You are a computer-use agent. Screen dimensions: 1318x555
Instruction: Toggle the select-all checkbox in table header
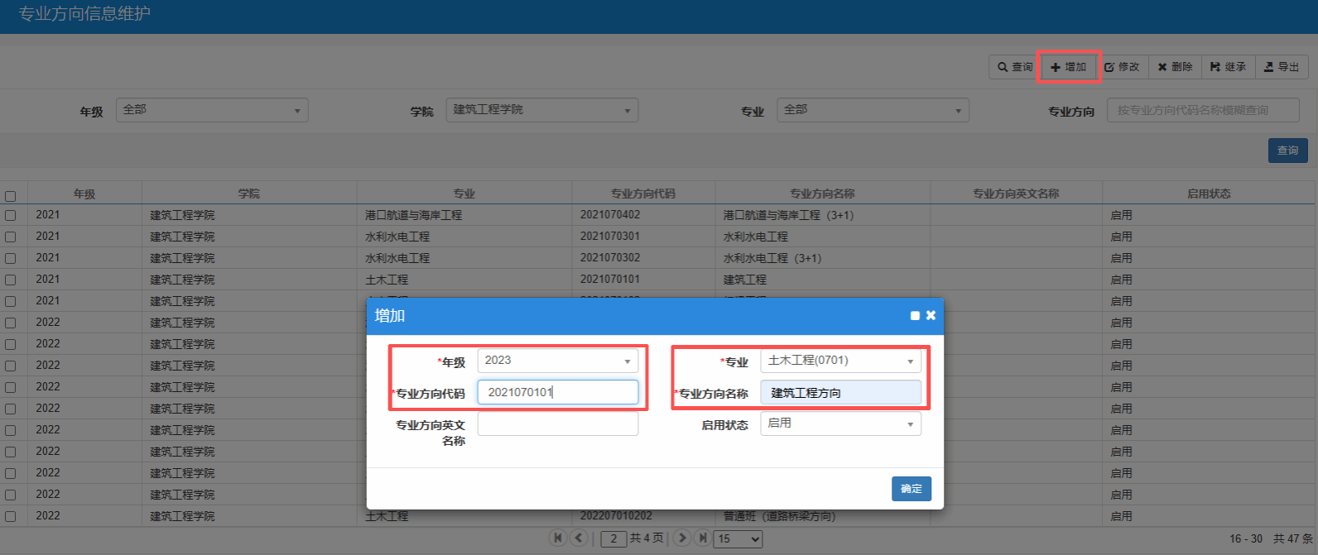[x=11, y=196]
